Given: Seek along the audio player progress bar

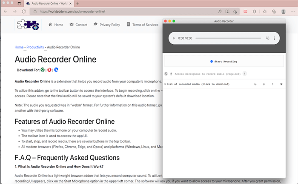Looking at the screenshot, I should pos(228,38).
